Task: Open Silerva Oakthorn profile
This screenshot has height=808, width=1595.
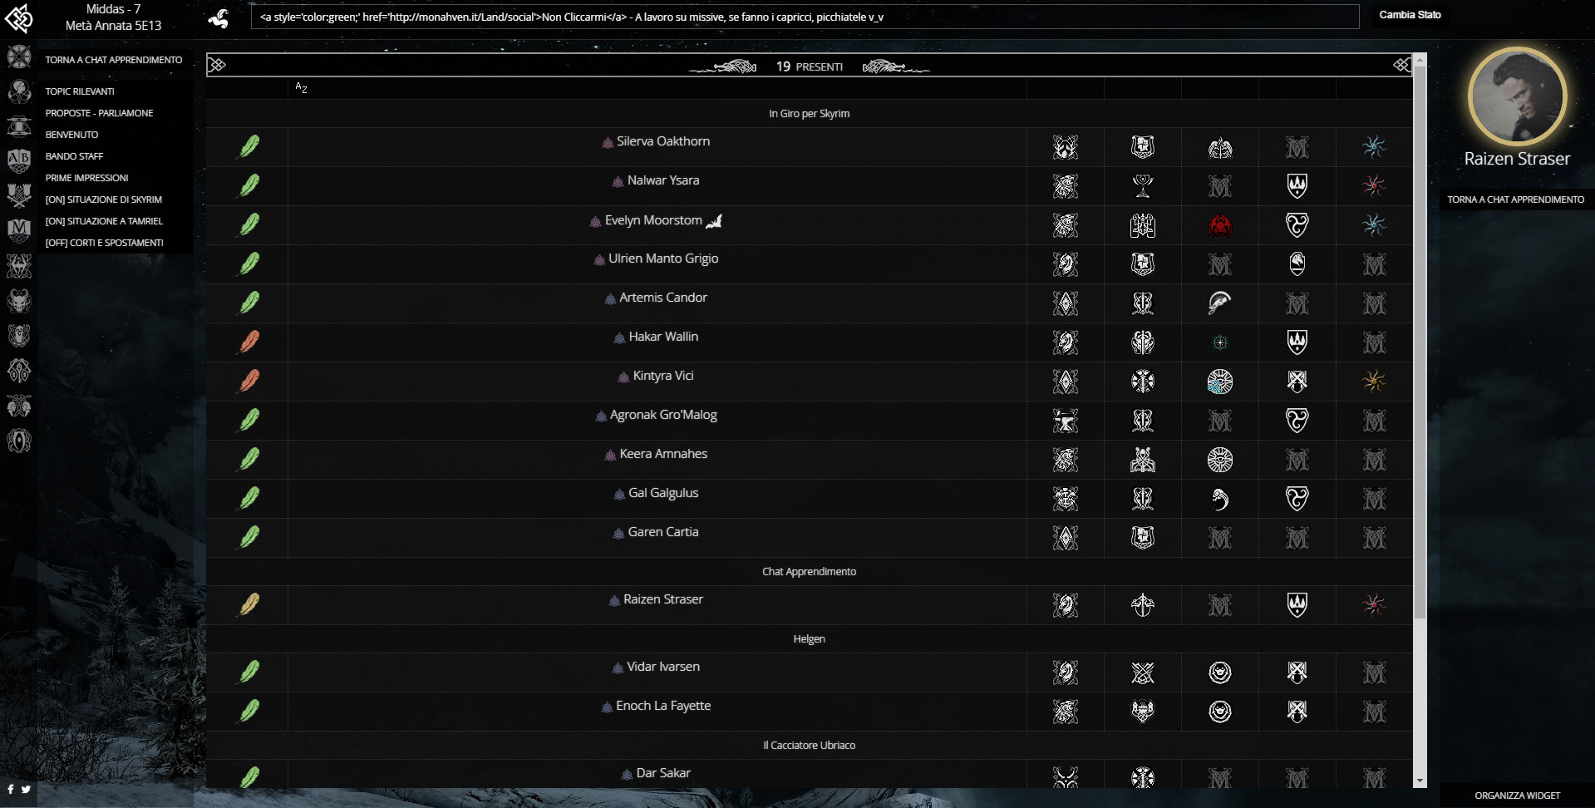Action: (663, 141)
